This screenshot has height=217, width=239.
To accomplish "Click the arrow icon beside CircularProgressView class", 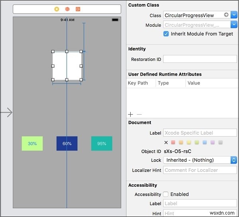I will click(x=226, y=15).
